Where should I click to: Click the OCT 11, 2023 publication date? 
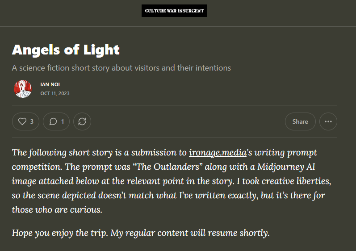pyautogui.click(x=55, y=93)
